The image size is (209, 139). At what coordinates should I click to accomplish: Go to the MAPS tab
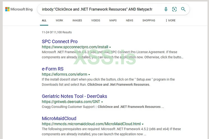point(113,20)
